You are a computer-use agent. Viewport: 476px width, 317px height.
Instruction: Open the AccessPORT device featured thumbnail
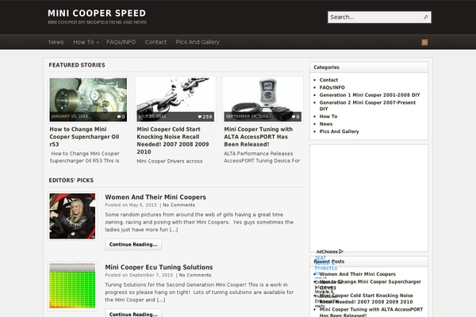pyautogui.click(x=263, y=100)
